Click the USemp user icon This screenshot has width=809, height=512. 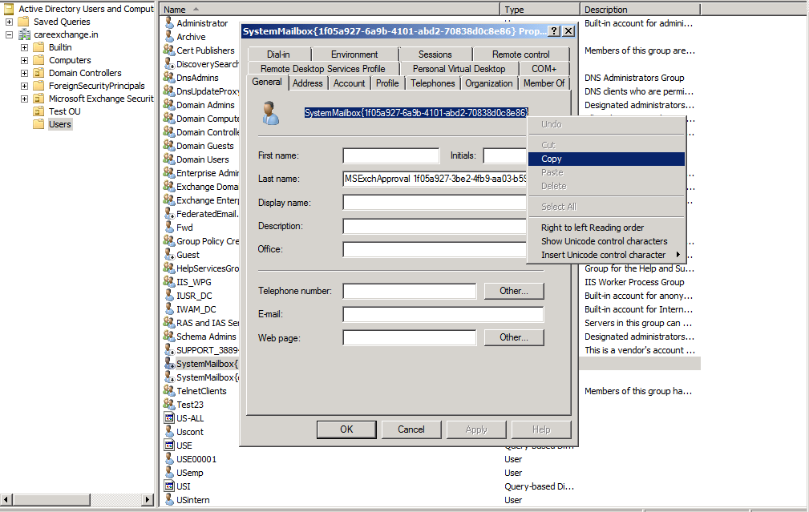coord(168,473)
